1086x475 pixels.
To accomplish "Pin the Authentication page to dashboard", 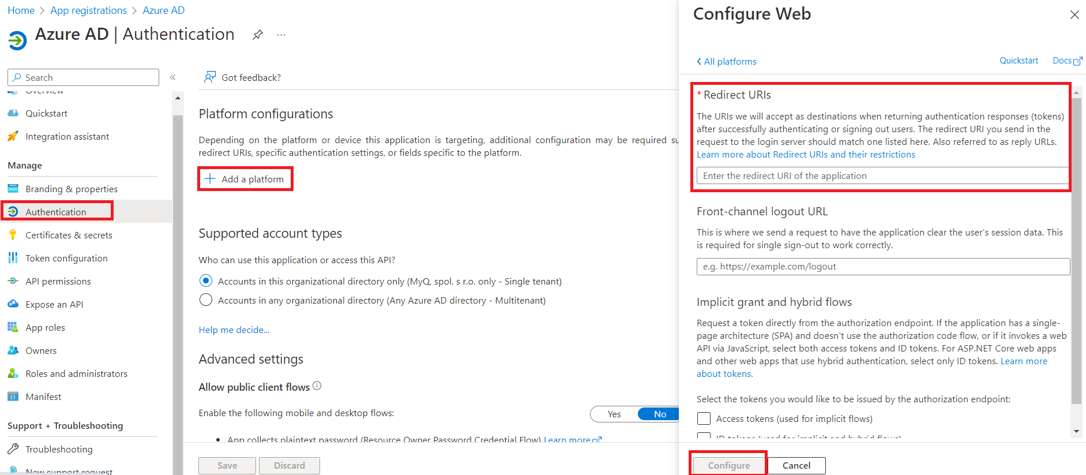I will point(257,35).
